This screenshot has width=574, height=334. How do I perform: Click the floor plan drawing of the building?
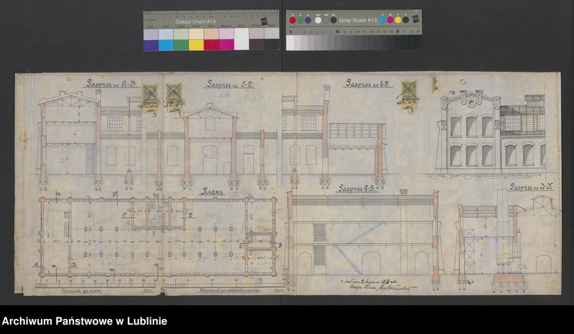pyautogui.click(x=159, y=237)
